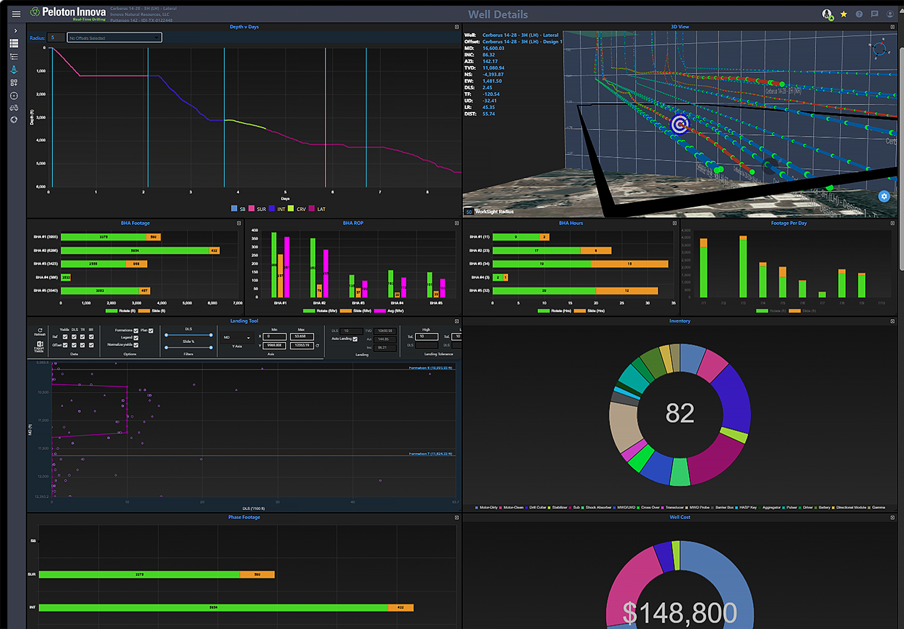Open the chat/feedback icon in top bar
The image size is (904, 629).
[x=875, y=14]
